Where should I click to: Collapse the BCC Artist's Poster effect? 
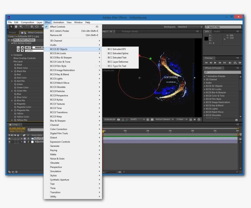(x=9, y=40)
